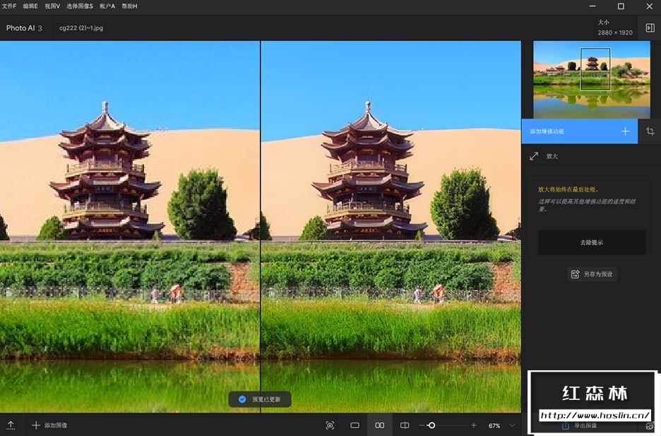
Task: Click 添加图像 to add an image
Action: (49, 425)
